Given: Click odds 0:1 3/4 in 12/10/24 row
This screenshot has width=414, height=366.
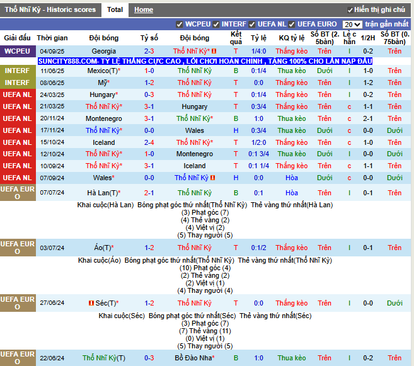Looking at the screenshot, I should (x=259, y=154).
